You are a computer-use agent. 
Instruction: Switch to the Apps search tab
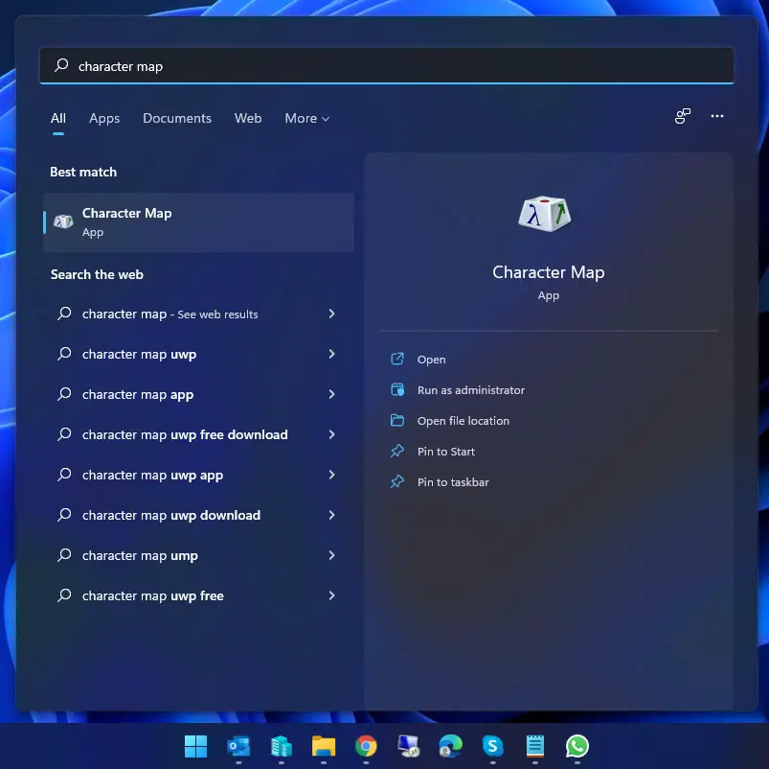pyautogui.click(x=104, y=119)
